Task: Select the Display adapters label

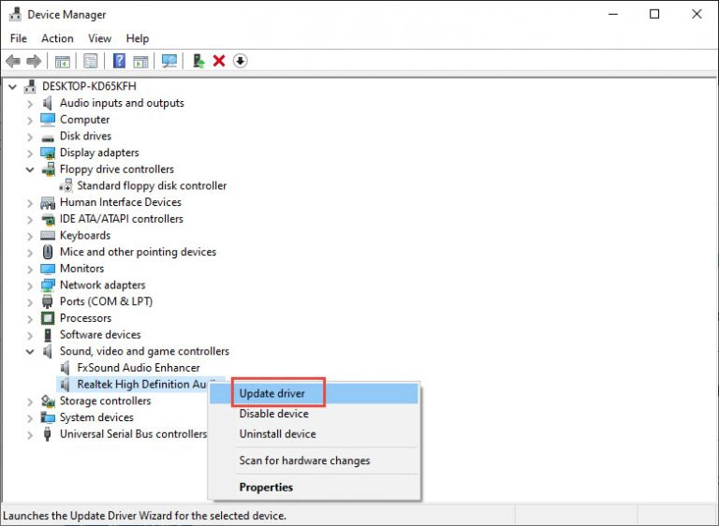Action: (x=99, y=153)
